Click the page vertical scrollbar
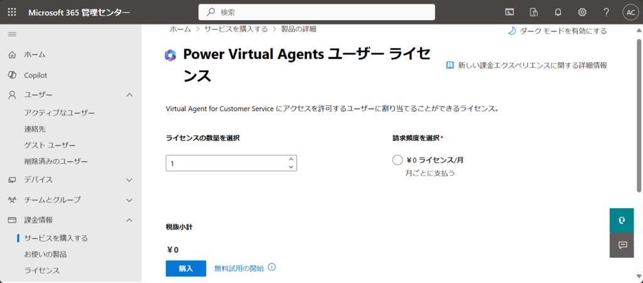Image resolution: width=643 pixels, height=283 pixels. coord(639,115)
